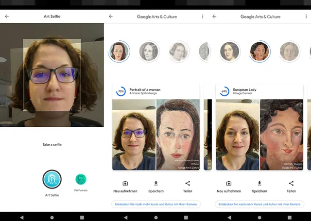Screen dimensions: 311x221
Task: Tap the share icon under European Lady
Action: pyautogui.click(x=291, y=183)
